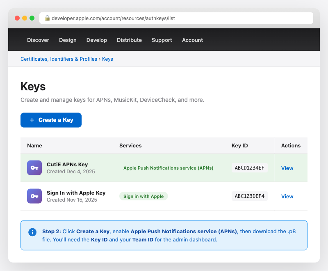Click the CutiE APNs Key key icon
This screenshot has width=328, height=271.
34,168
